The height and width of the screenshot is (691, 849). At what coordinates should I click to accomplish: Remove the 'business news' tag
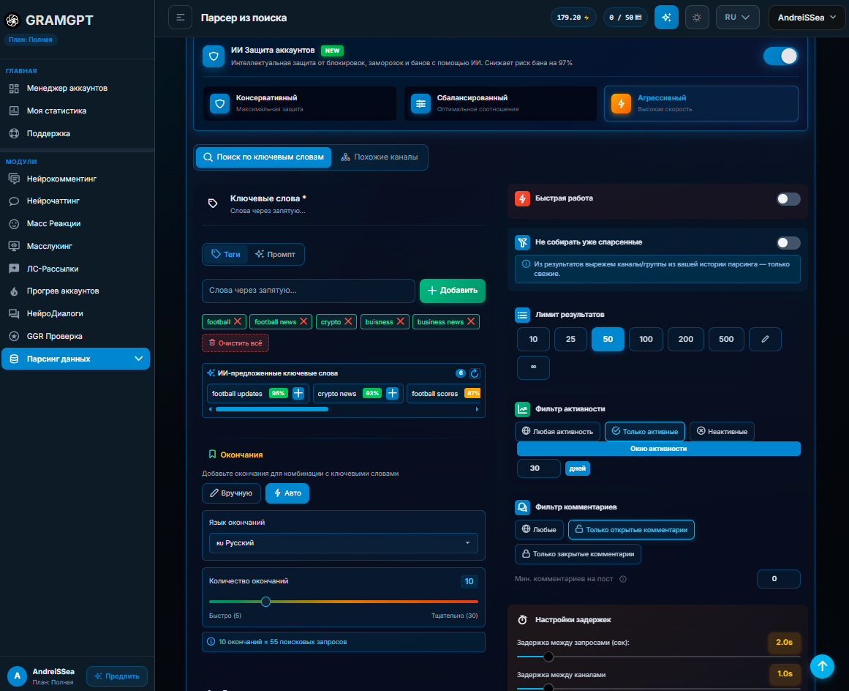click(471, 321)
